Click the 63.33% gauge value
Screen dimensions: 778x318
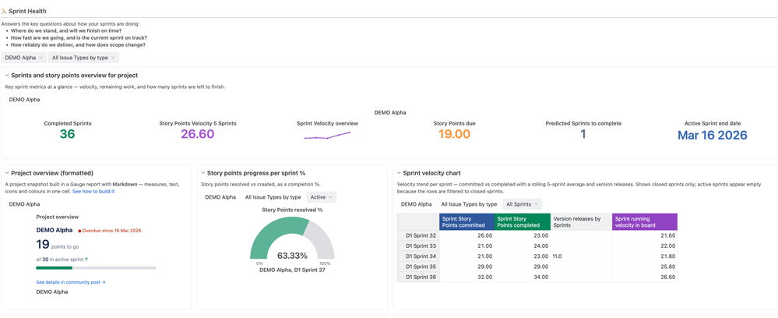pos(292,256)
